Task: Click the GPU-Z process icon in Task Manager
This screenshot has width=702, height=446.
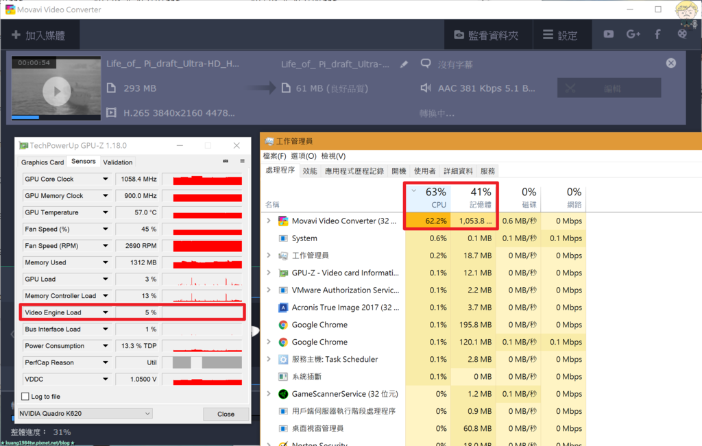Action: click(x=283, y=273)
